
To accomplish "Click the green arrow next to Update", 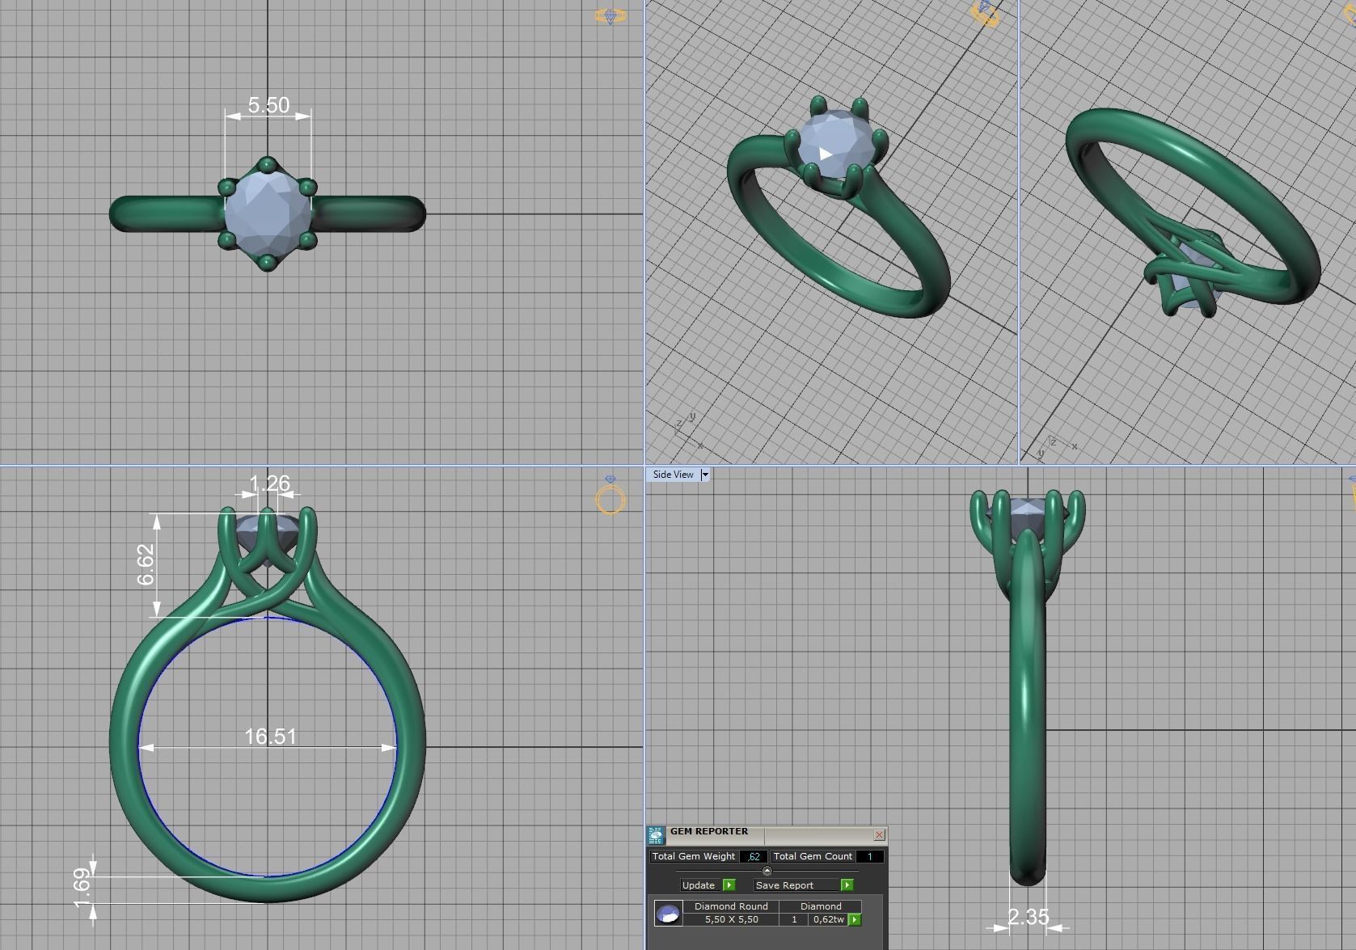I will pos(729,885).
